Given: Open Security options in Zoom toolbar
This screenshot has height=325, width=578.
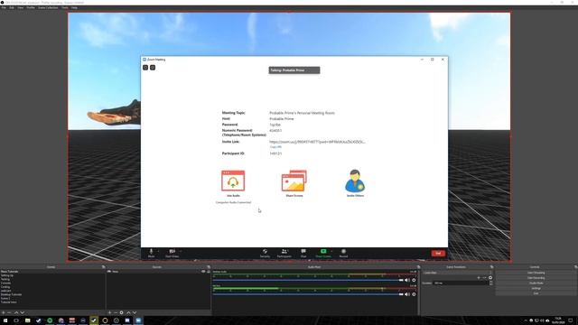Looking at the screenshot, I should [265, 253].
